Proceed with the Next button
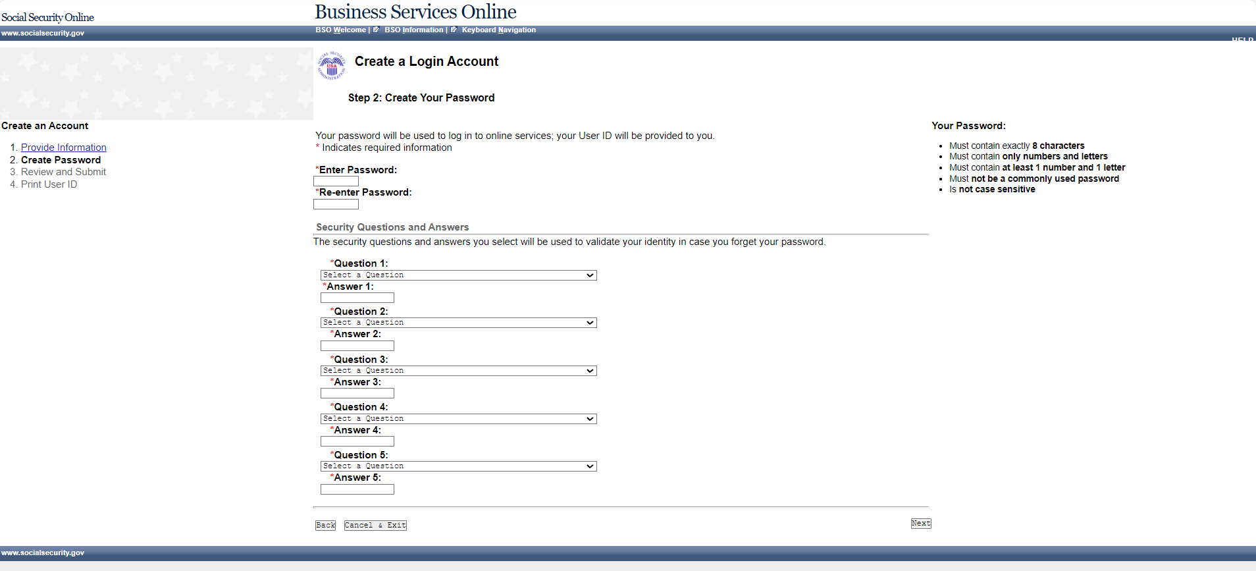1256x571 pixels. pos(920,524)
